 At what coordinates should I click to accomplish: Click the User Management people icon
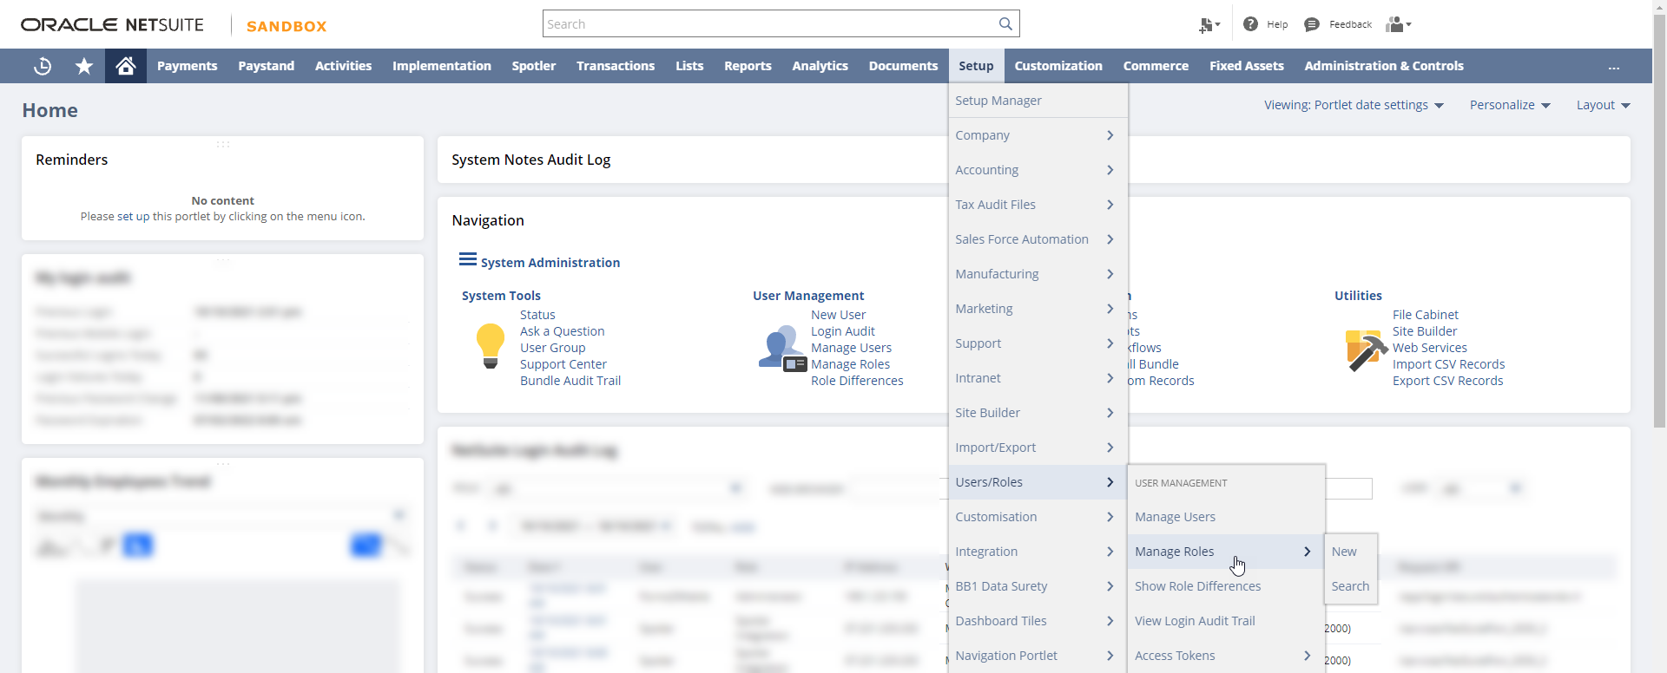click(x=782, y=349)
